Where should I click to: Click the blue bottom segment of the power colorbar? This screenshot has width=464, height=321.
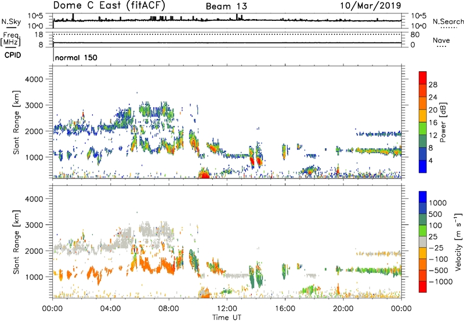coord(423,166)
